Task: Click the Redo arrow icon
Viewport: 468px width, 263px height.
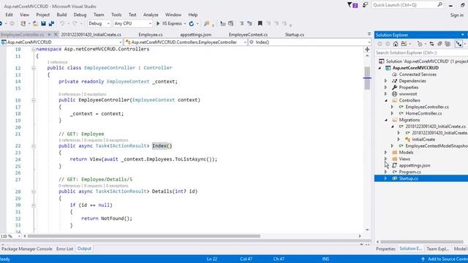Action: 75,23
